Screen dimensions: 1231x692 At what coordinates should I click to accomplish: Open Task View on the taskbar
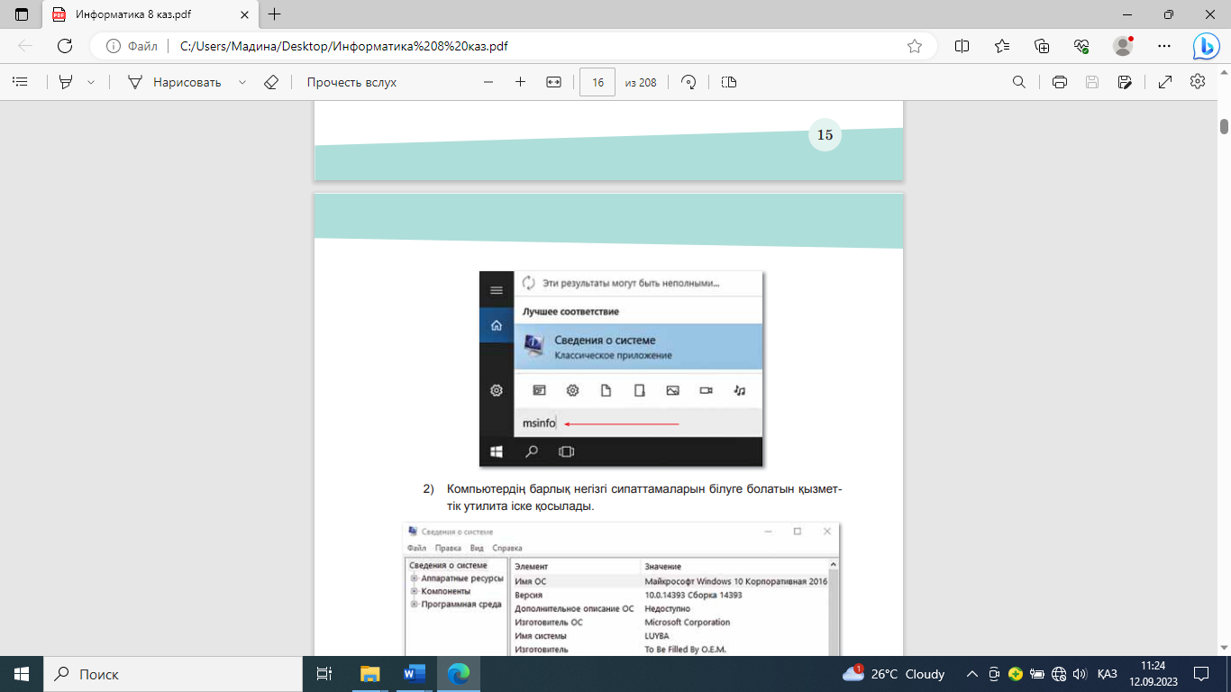324,674
